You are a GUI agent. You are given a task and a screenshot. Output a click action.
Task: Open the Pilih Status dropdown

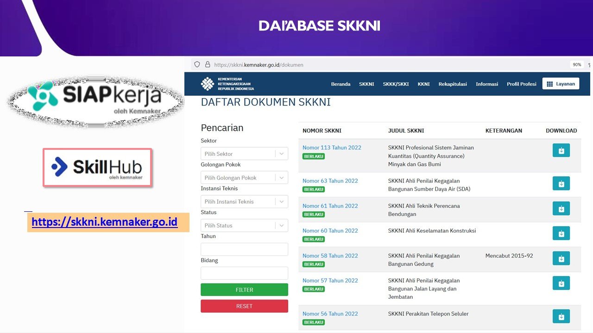tap(244, 226)
